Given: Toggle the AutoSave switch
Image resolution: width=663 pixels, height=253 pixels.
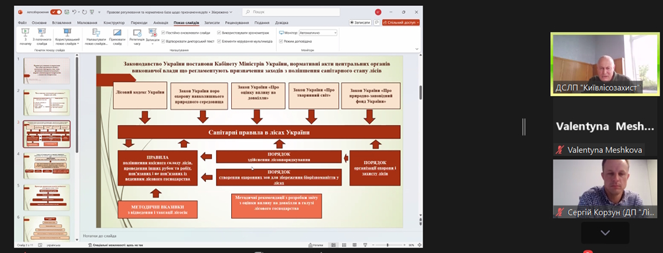Looking at the screenshot, I should tap(56, 13).
